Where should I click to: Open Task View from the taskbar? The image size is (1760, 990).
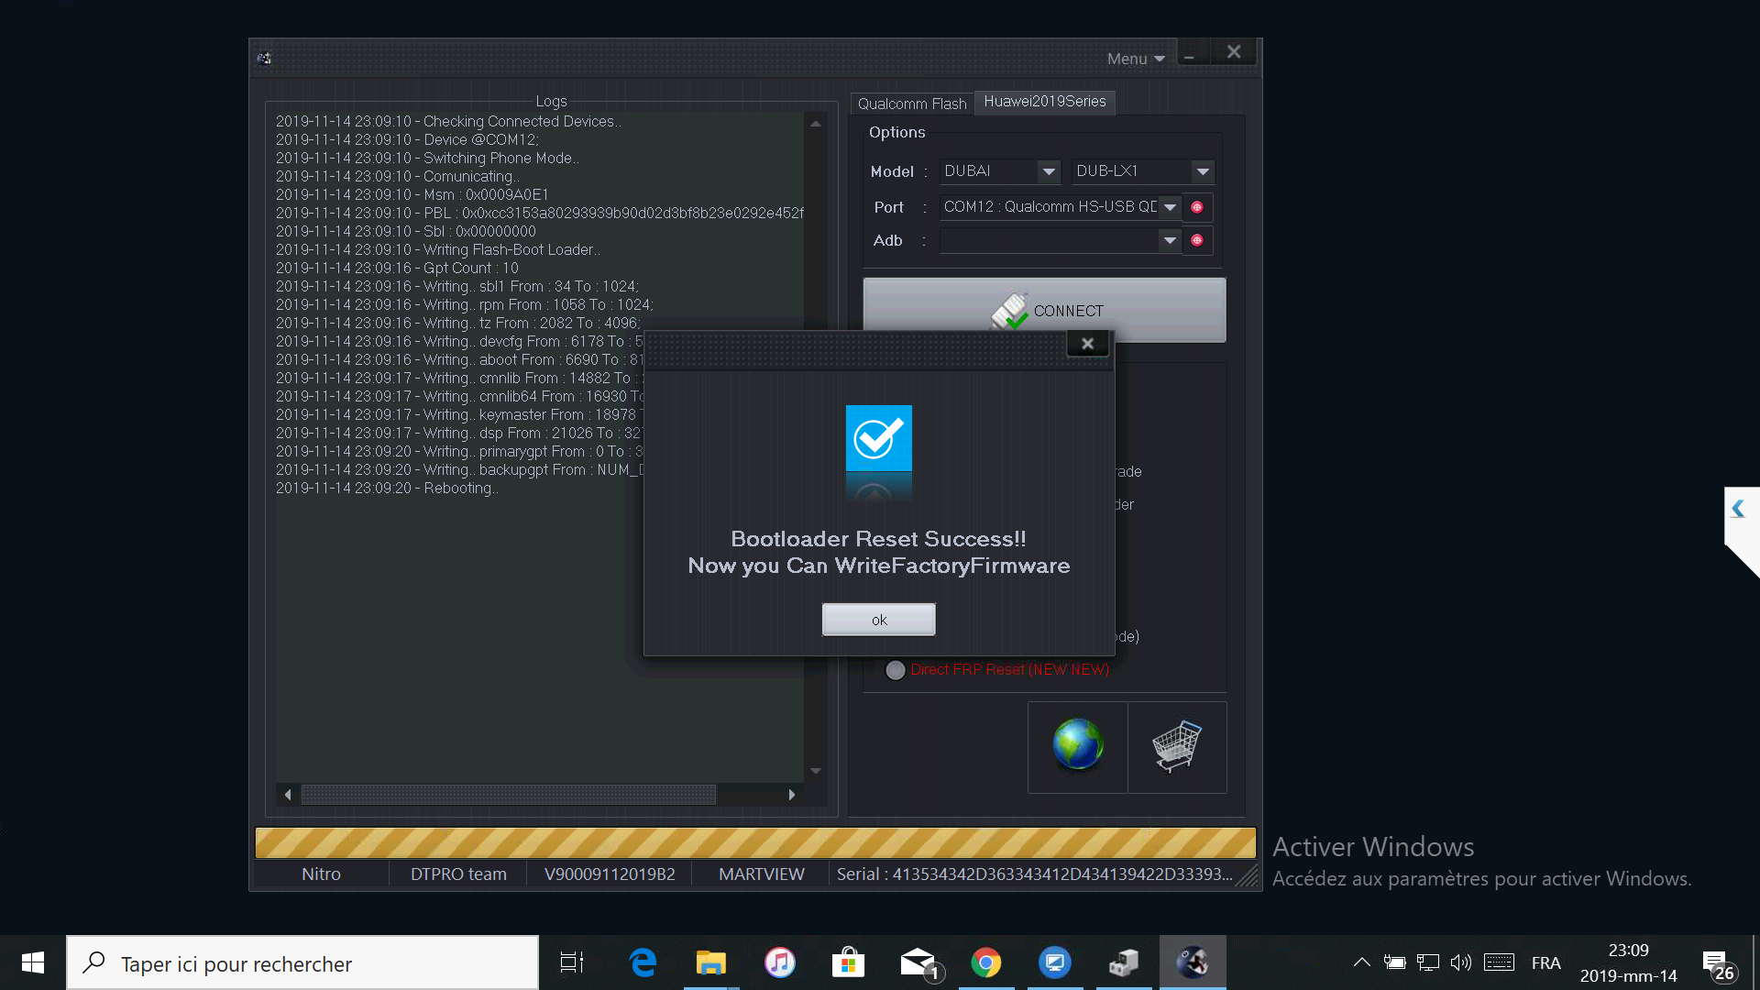571,962
